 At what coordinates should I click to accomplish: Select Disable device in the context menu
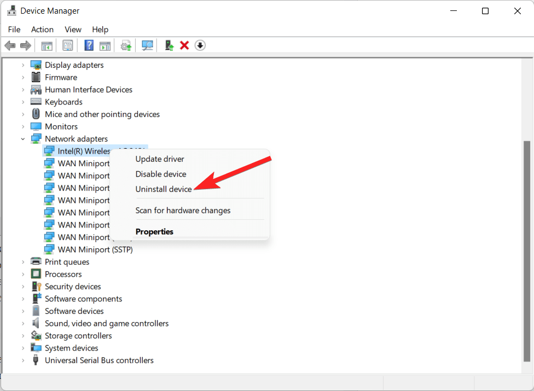pos(161,173)
